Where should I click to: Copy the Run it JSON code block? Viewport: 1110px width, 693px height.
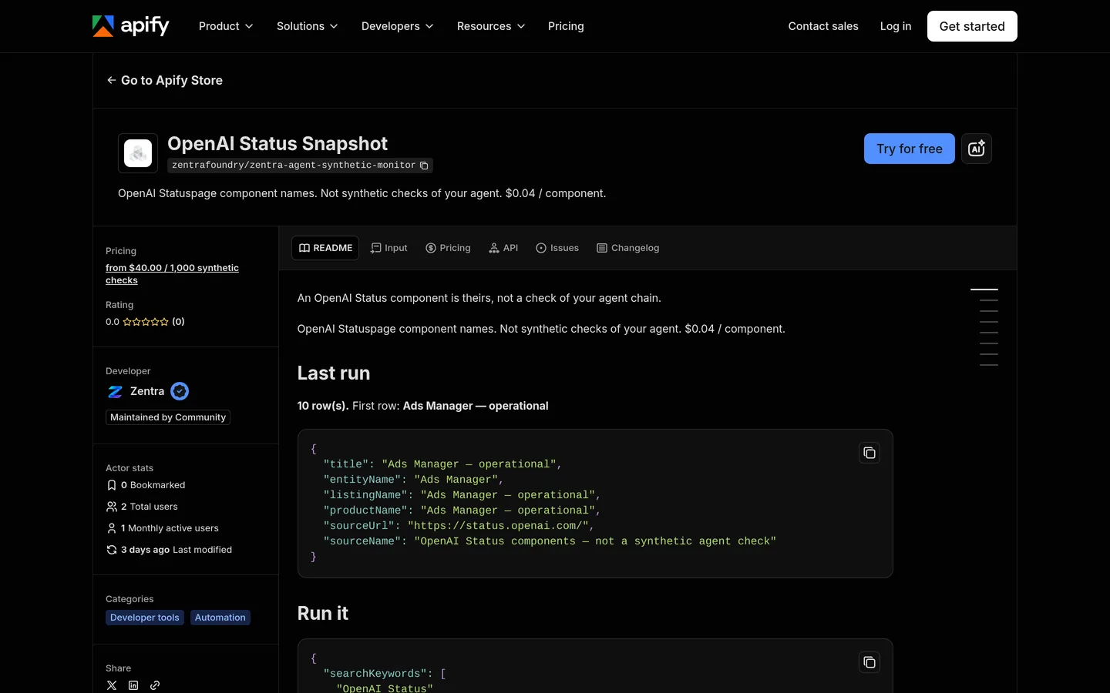coord(869,662)
